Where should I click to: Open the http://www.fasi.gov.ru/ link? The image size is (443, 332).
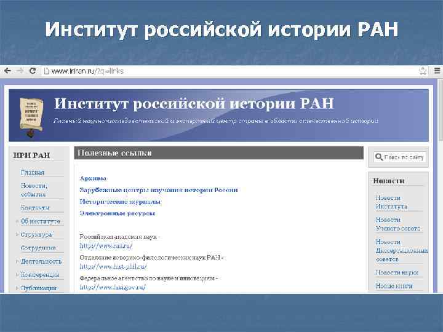coord(113,287)
